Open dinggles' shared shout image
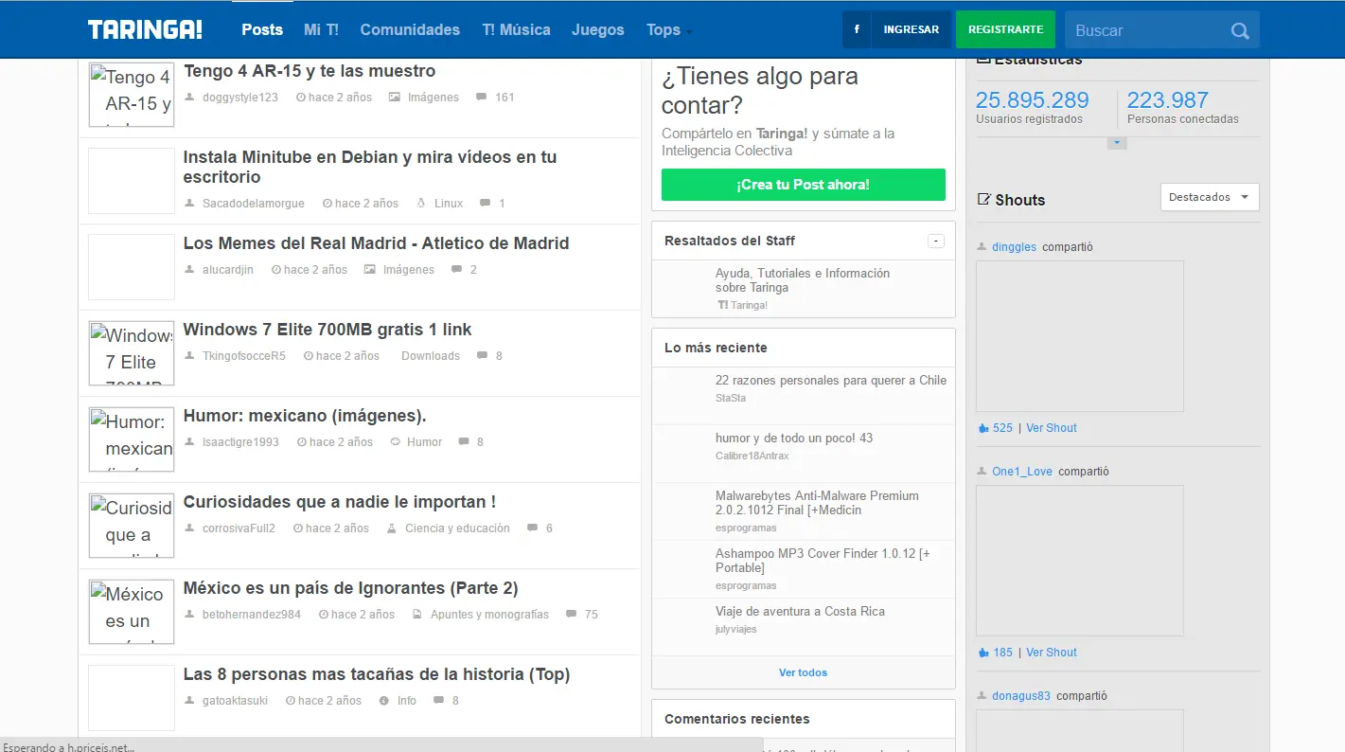 (x=1080, y=336)
